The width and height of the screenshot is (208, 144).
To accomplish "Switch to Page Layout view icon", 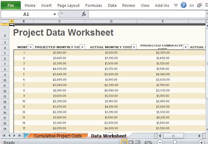I will pos(131,142).
